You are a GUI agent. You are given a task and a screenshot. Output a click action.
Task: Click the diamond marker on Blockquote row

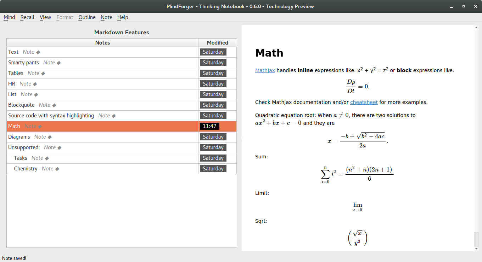point(54,105)
